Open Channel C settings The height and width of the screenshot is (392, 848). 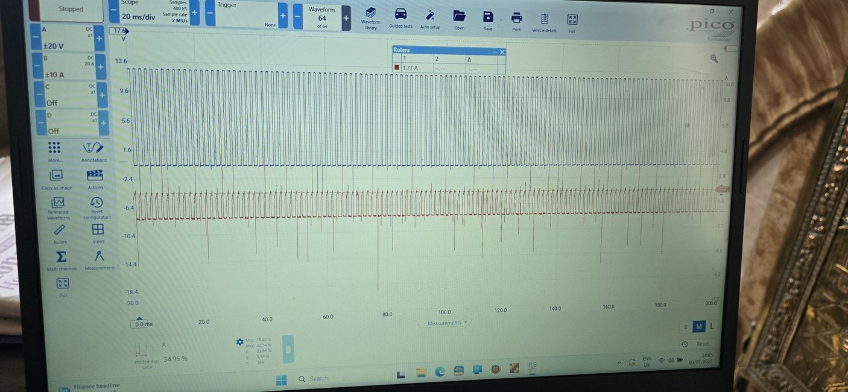tap(71, 95)
